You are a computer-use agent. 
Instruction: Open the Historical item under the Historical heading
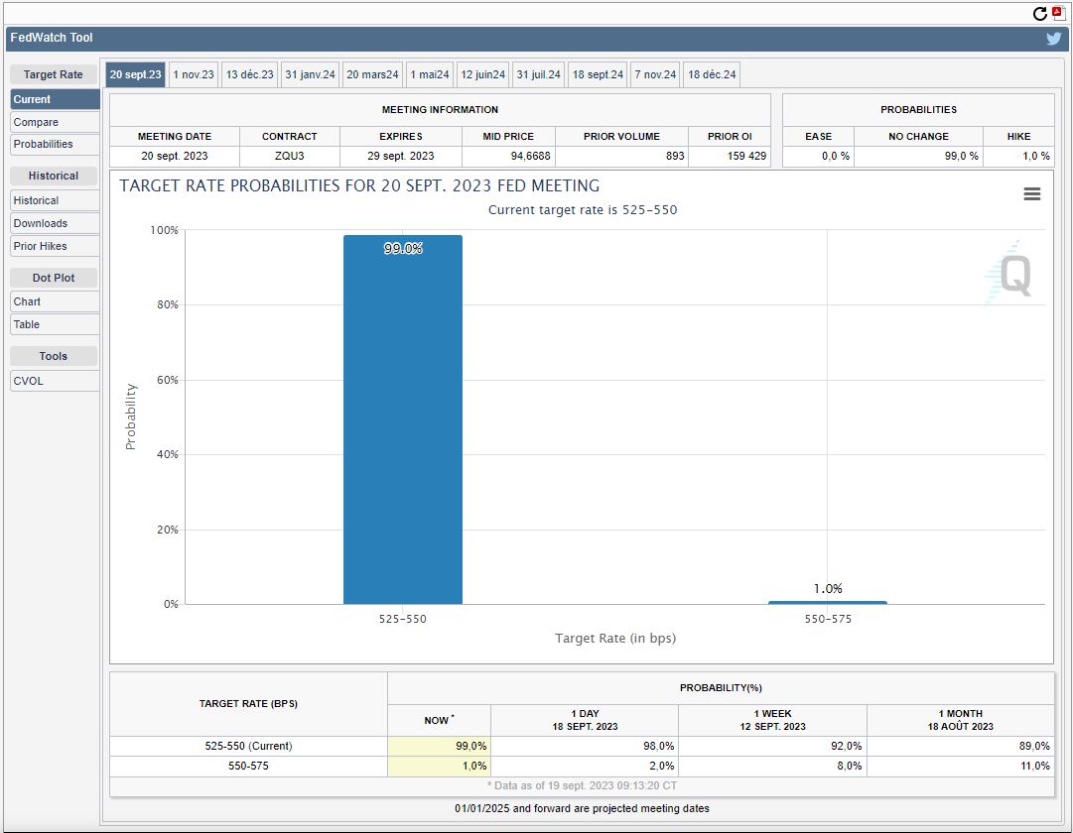click(55, 200)
